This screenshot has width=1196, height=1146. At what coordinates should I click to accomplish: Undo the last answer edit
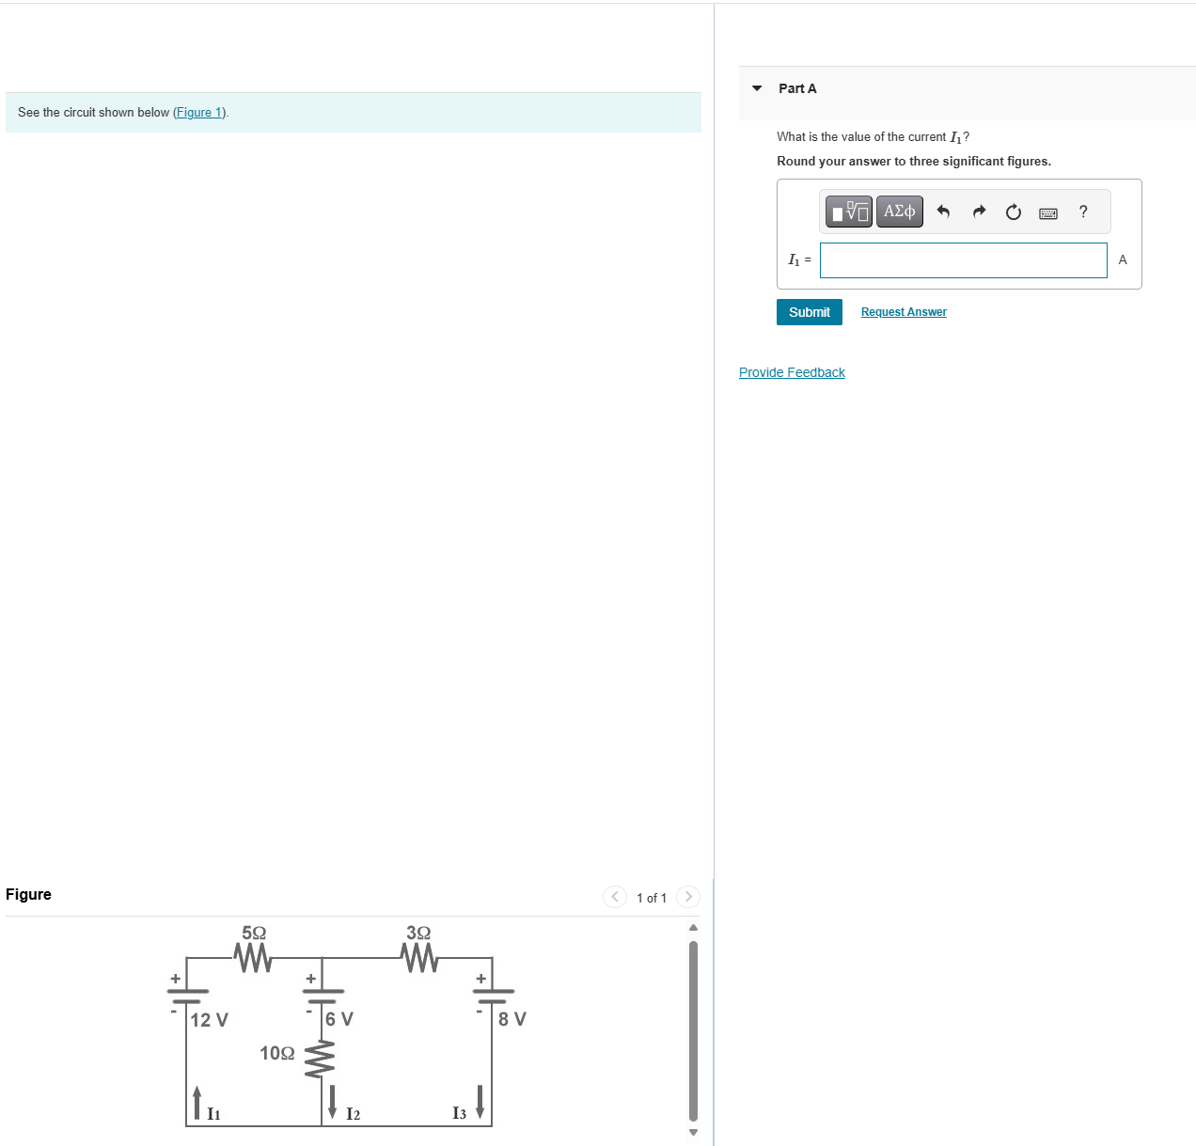point(943,212)
